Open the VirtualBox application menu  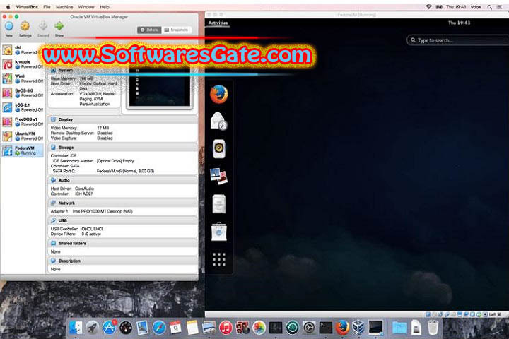pyautogui.click(x=27, y=7)
